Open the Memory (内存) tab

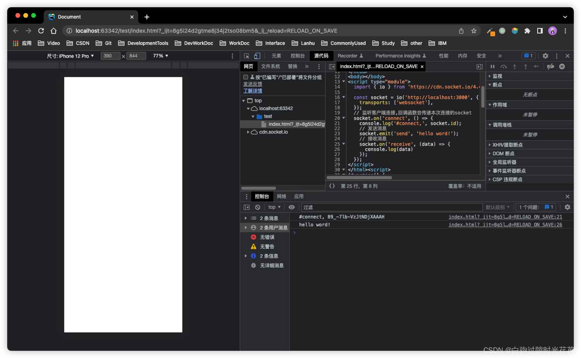tap(463, 56)
